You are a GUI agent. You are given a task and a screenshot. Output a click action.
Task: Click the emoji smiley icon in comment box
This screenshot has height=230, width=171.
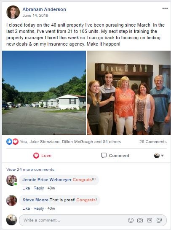[x=131, y=220]
